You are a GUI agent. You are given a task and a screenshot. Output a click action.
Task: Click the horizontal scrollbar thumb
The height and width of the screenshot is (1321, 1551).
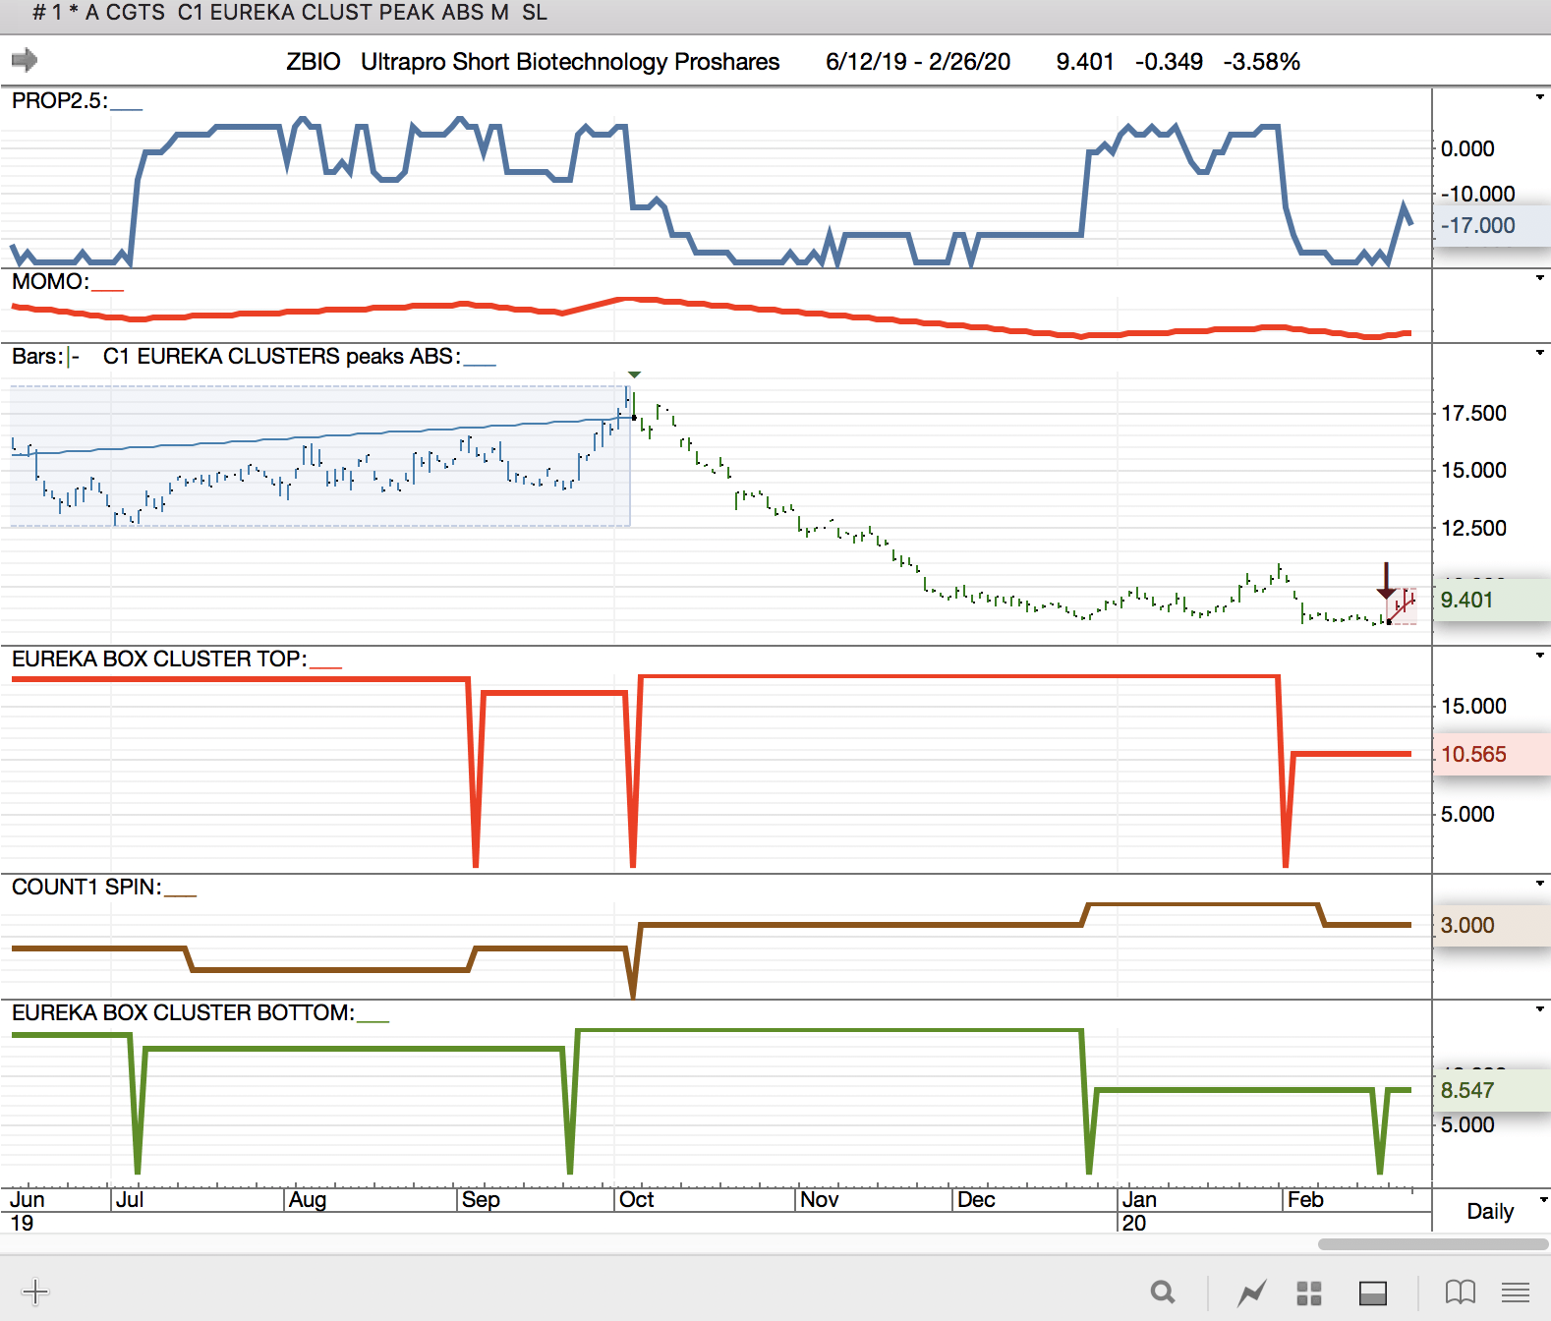pyautogui.click(x=1433, y=1244)
